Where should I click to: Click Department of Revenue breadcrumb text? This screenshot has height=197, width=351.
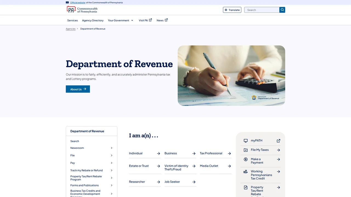tap(93, 29)
